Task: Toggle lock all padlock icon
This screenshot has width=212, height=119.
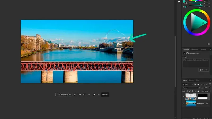Action: coord(198,91)
